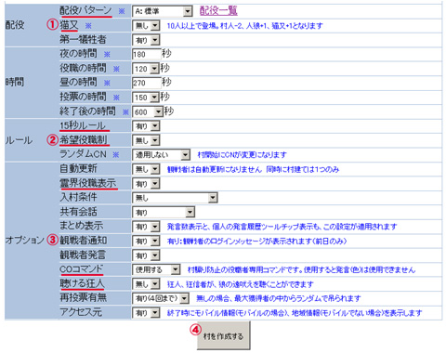Click the 自動更新 label

[78, 168]
